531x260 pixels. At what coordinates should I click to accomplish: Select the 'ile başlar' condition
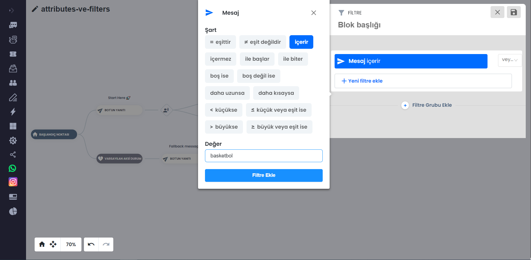[x=257, y=59]
